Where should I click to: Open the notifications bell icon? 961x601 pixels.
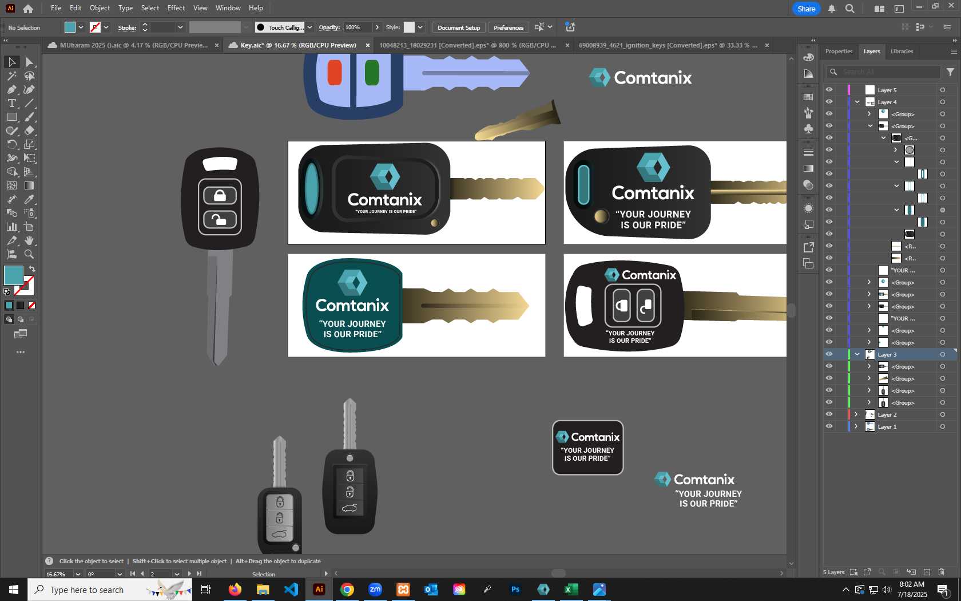coord(832,9)
